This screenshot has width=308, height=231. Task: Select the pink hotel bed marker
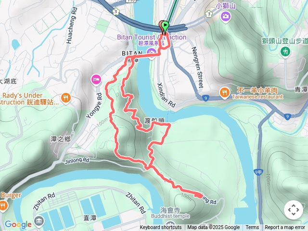coord(96,80)
